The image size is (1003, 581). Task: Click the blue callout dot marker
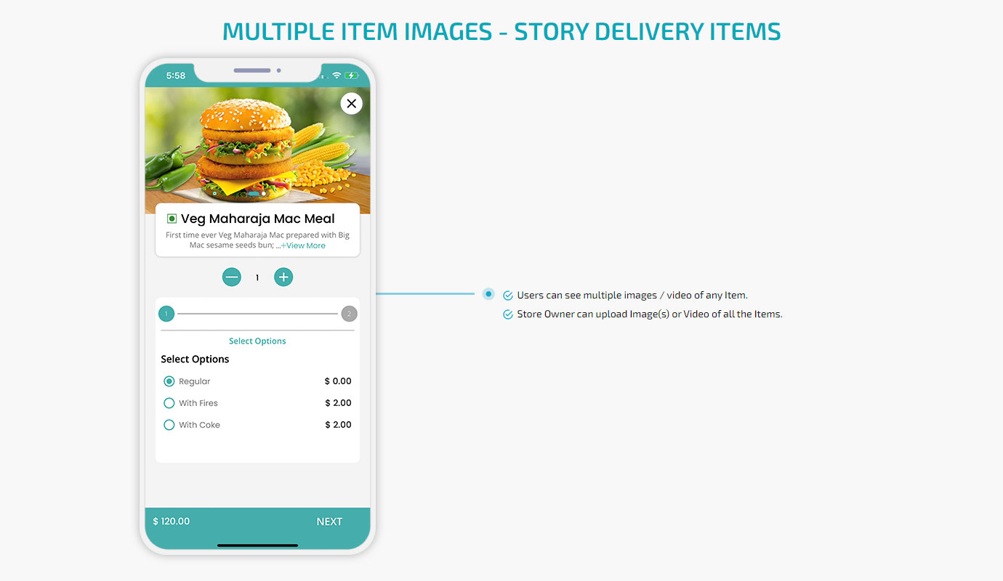488,294
